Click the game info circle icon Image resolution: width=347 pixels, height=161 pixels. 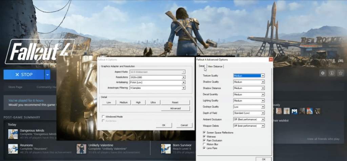pyautogui.click(x=332, y=73)
